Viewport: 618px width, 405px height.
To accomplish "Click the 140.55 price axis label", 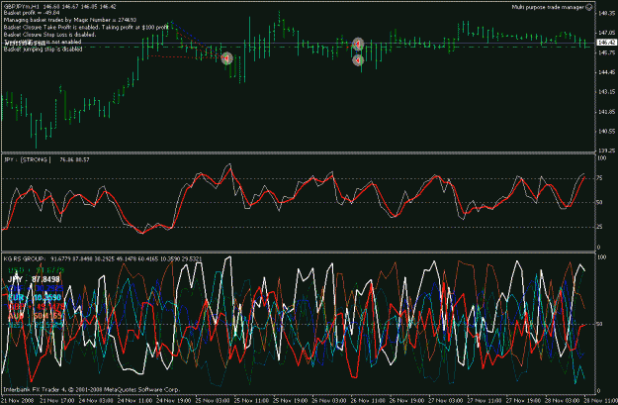I will 606,132.
